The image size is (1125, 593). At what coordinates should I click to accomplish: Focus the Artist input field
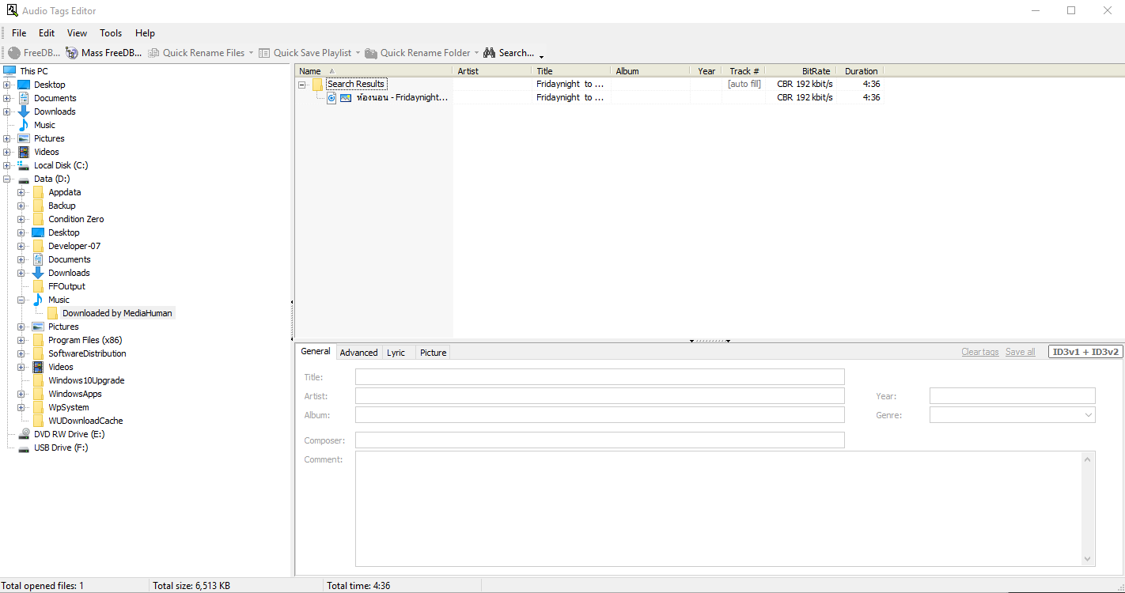[x=600, y=396]
